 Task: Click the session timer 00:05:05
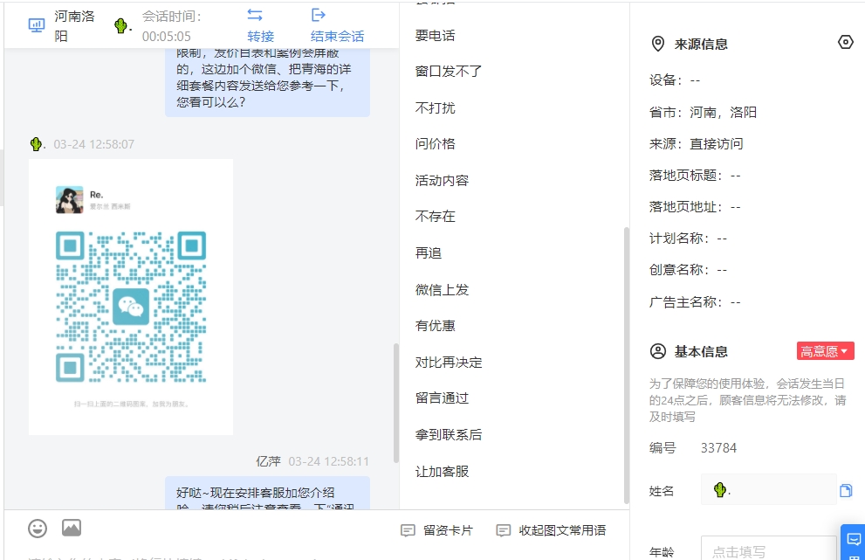167,37
